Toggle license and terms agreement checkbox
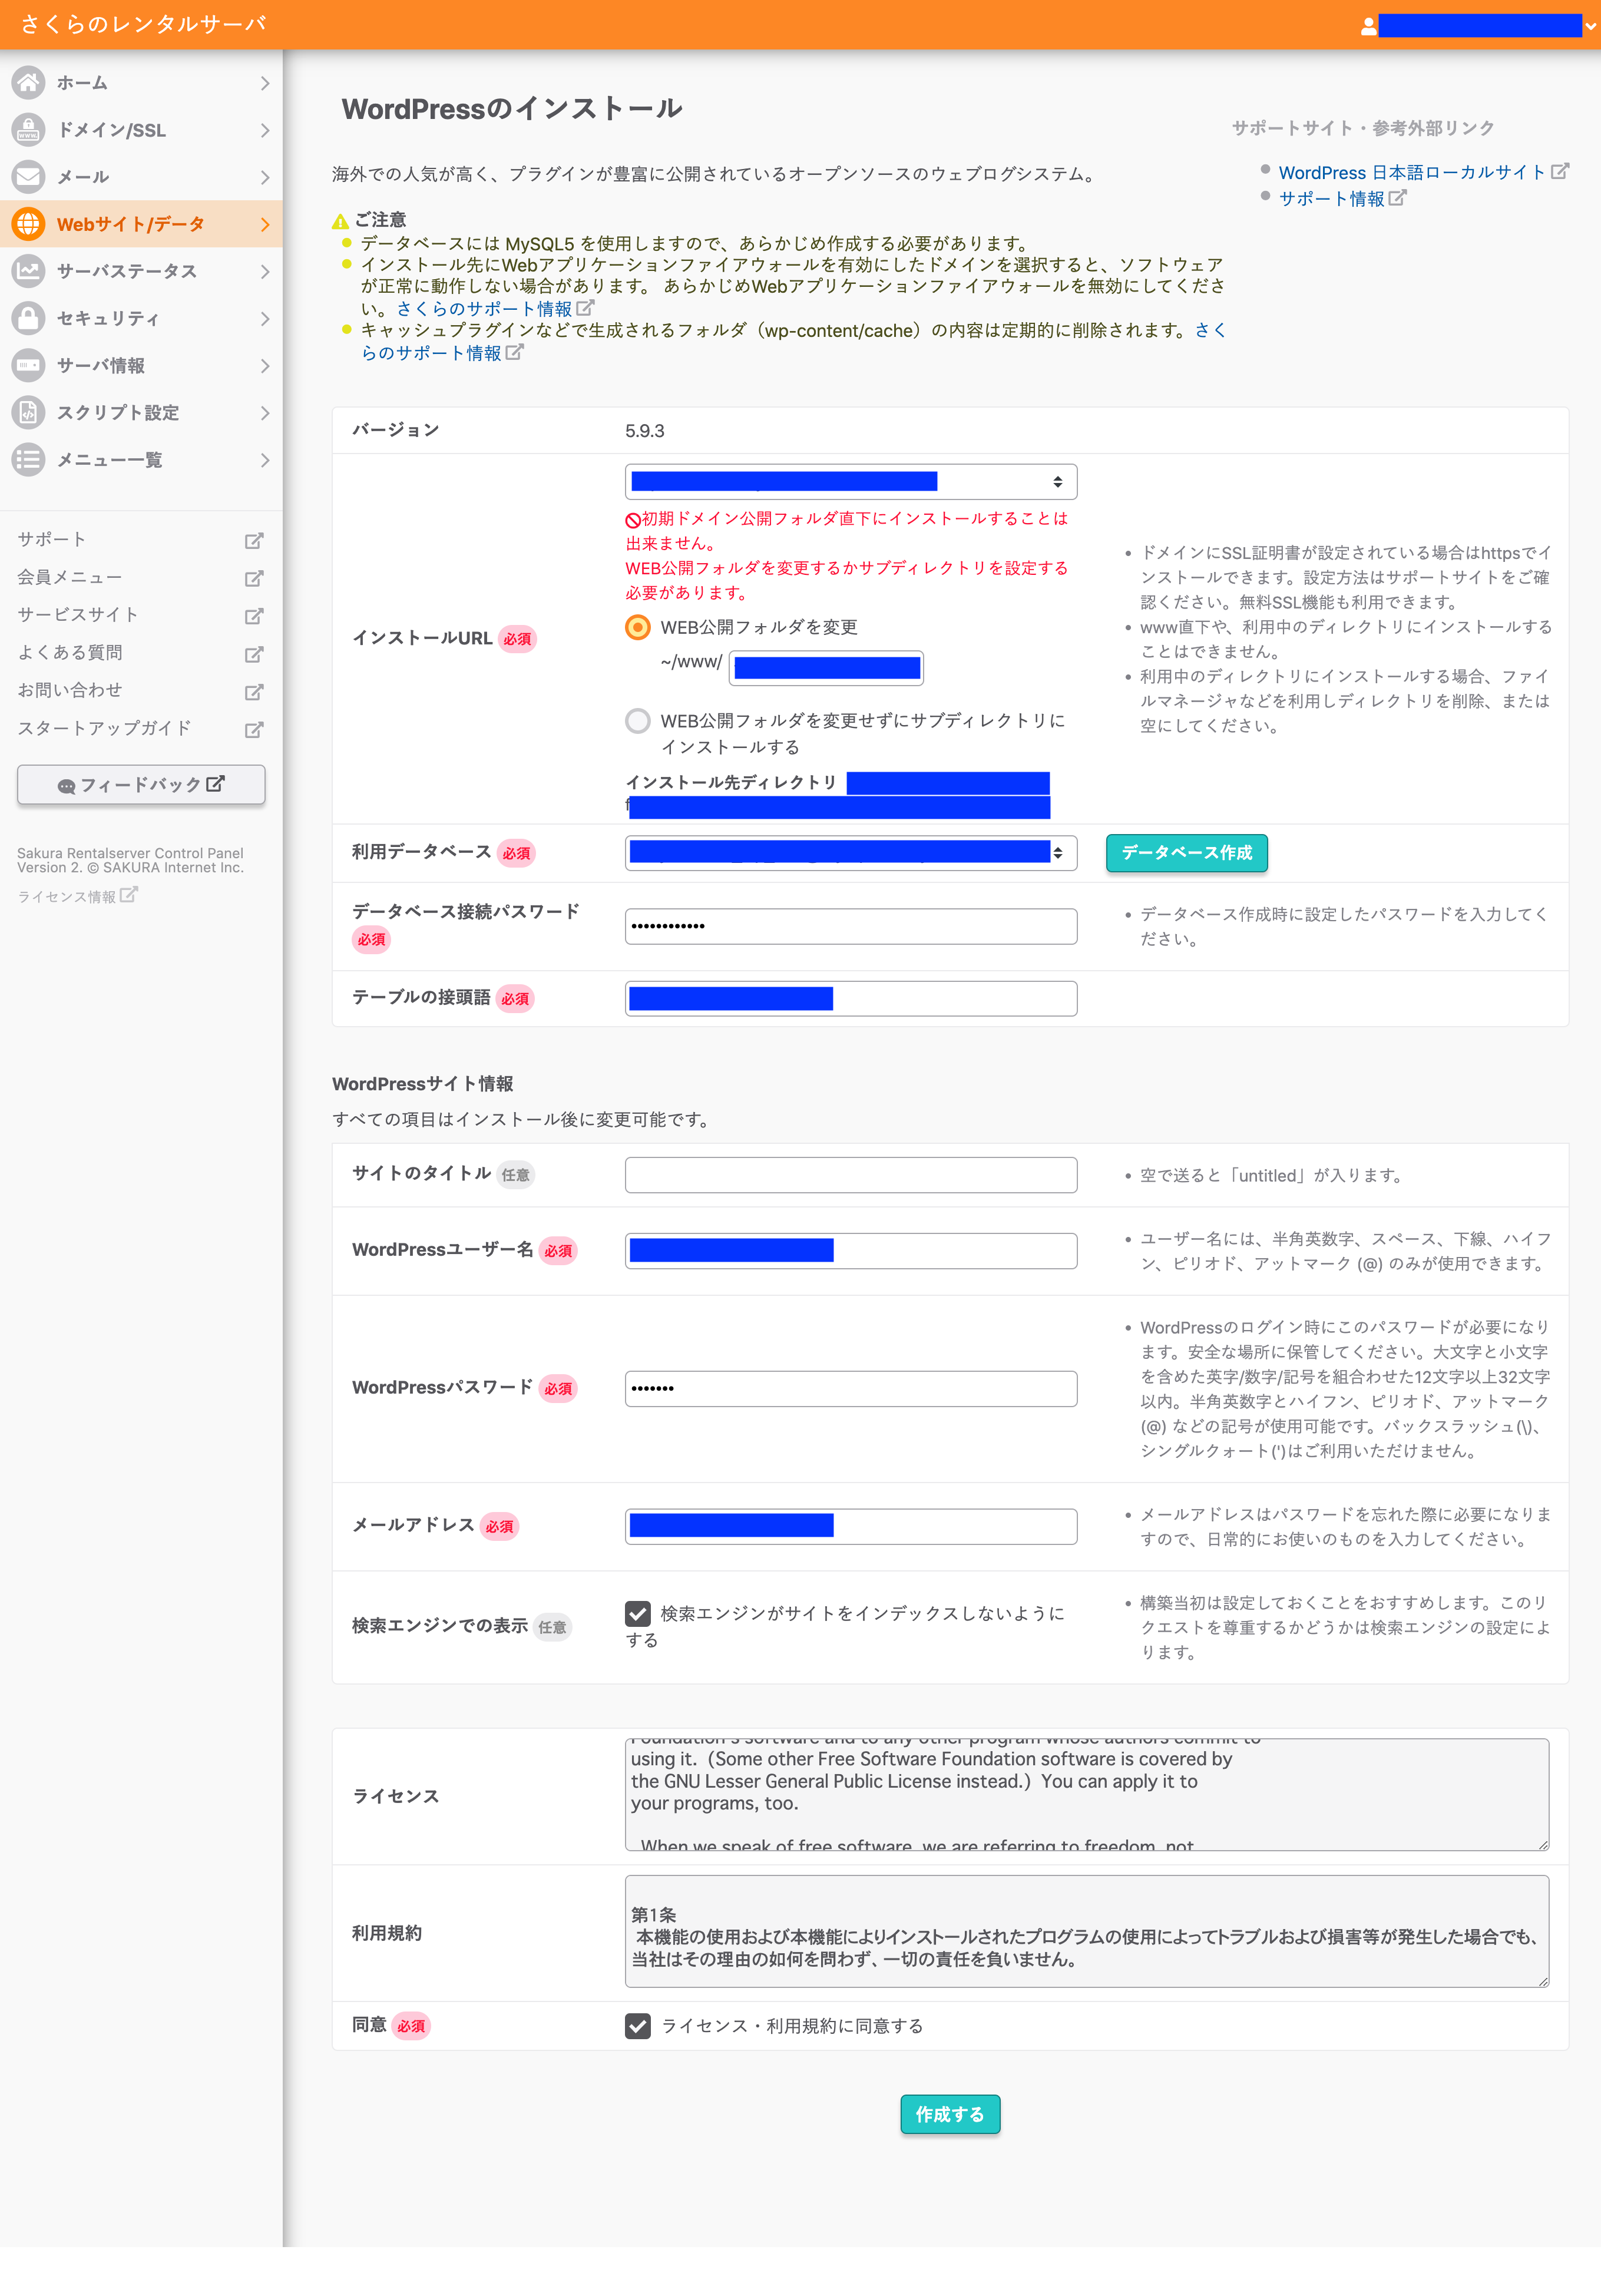This screenshot has height=2296, width=1601. [x=638, y=2025]
